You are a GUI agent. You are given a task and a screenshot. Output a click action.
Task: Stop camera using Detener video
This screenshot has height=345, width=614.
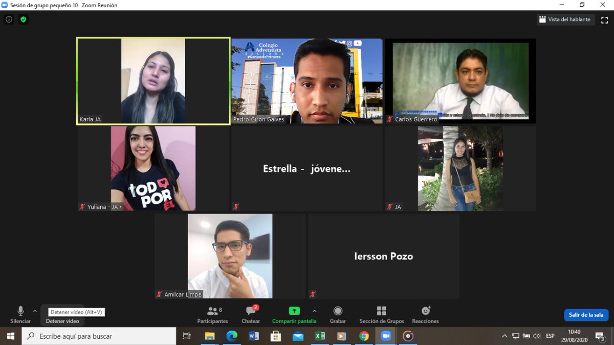(62, 315)
